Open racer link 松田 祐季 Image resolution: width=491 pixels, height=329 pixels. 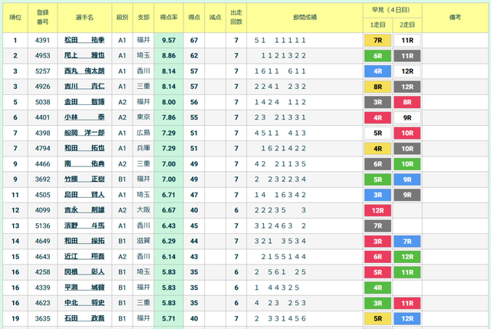(84, 40)
